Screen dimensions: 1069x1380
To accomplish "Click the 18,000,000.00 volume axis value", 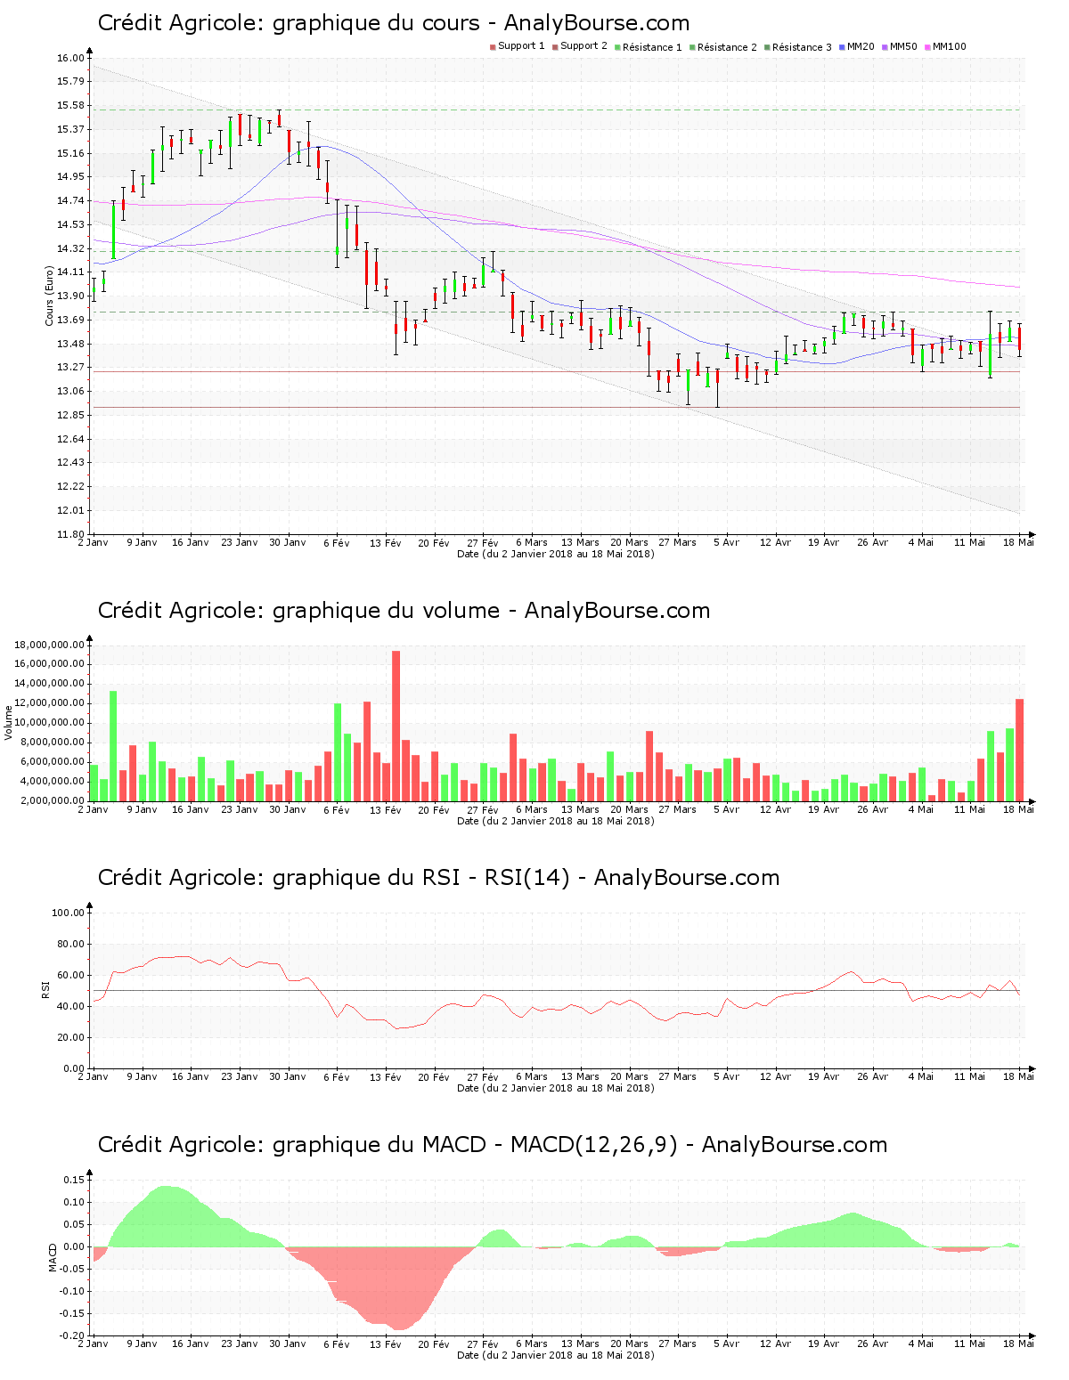I will 50,645.
